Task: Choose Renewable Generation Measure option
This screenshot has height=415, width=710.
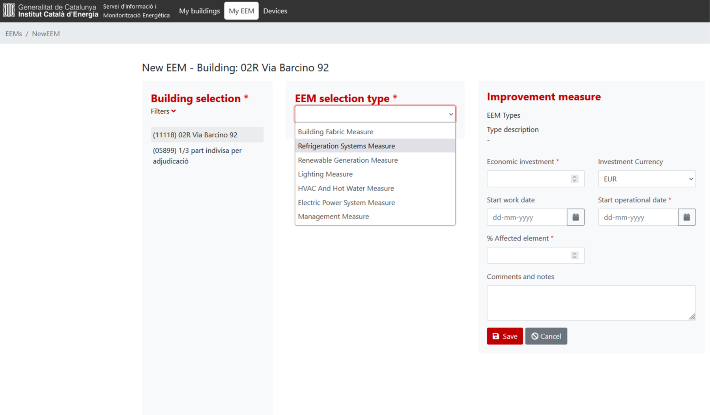Action: pos(375,160)
